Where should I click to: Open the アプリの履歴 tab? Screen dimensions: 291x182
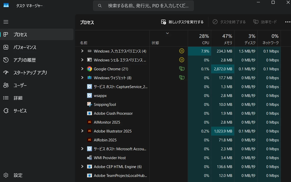point(37,60)
